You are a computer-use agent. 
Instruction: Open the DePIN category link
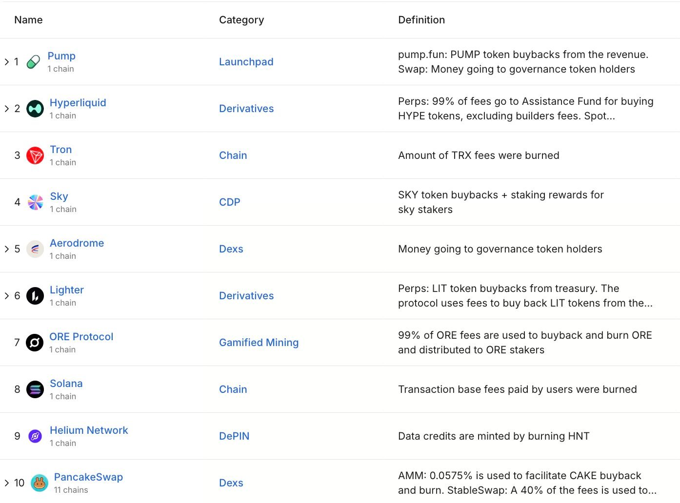click(x=234, y=436)
